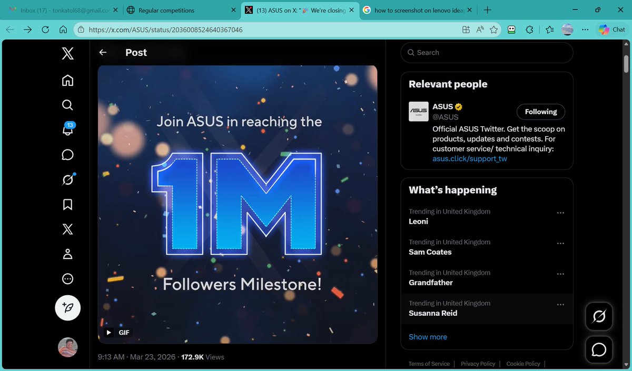632x371 pixels.
Task: Open Grok icon in sidebar
Action: pyautogui.click(x=67, y=180)
